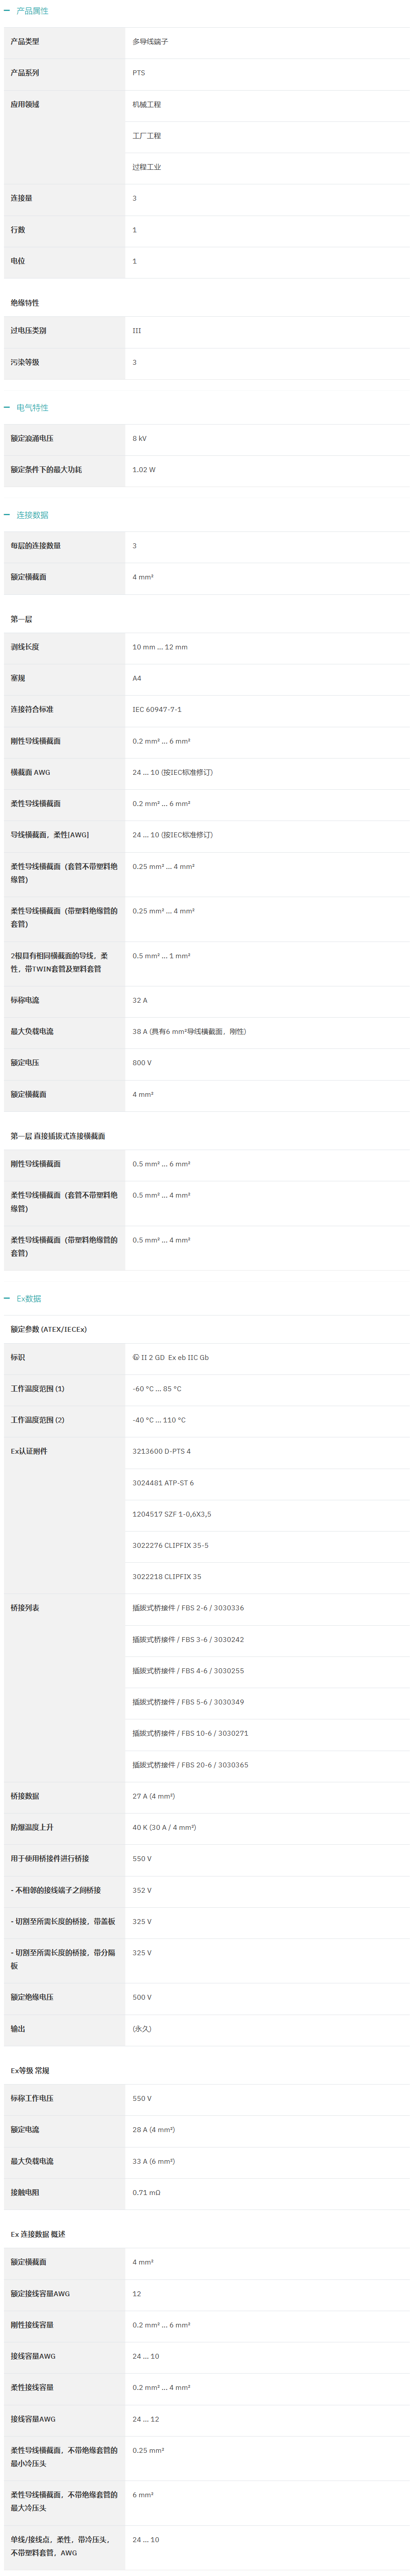Click the FBS 2-6 / 3030336 bridge entry
Viewport: 412px width, 2576px height.
pos(188,1608)
